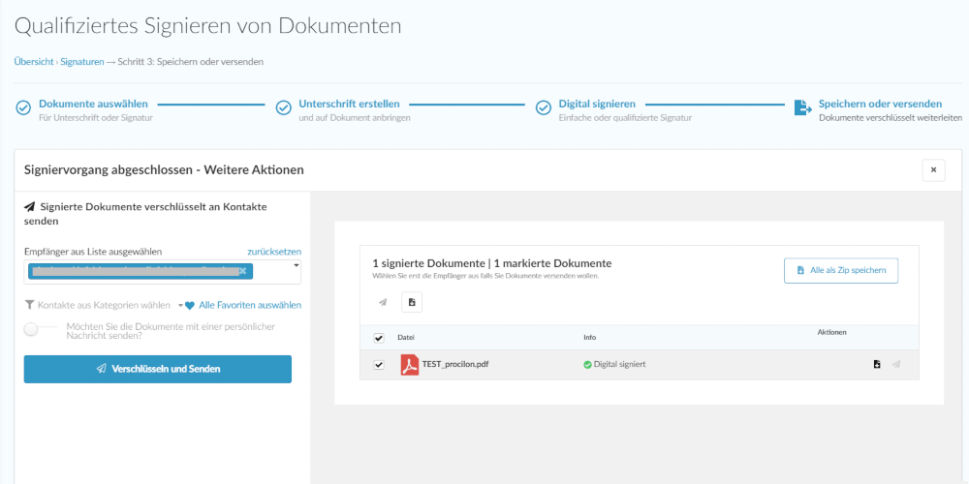This screenshot has width=969, height=484.
Task: Click the Aktionen column header
Action: pos(831,332)
